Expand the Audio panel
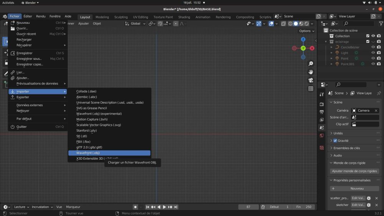 click(338, 155)
